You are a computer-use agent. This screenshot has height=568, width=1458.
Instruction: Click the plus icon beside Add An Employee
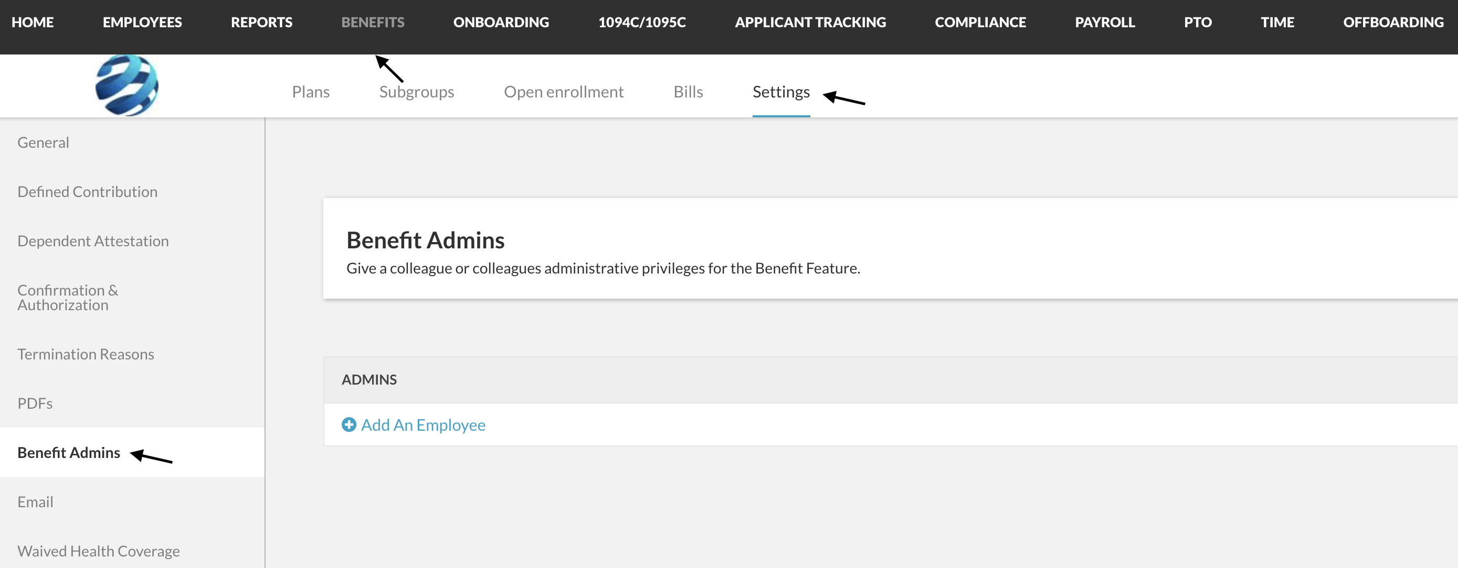coord(349,424)
